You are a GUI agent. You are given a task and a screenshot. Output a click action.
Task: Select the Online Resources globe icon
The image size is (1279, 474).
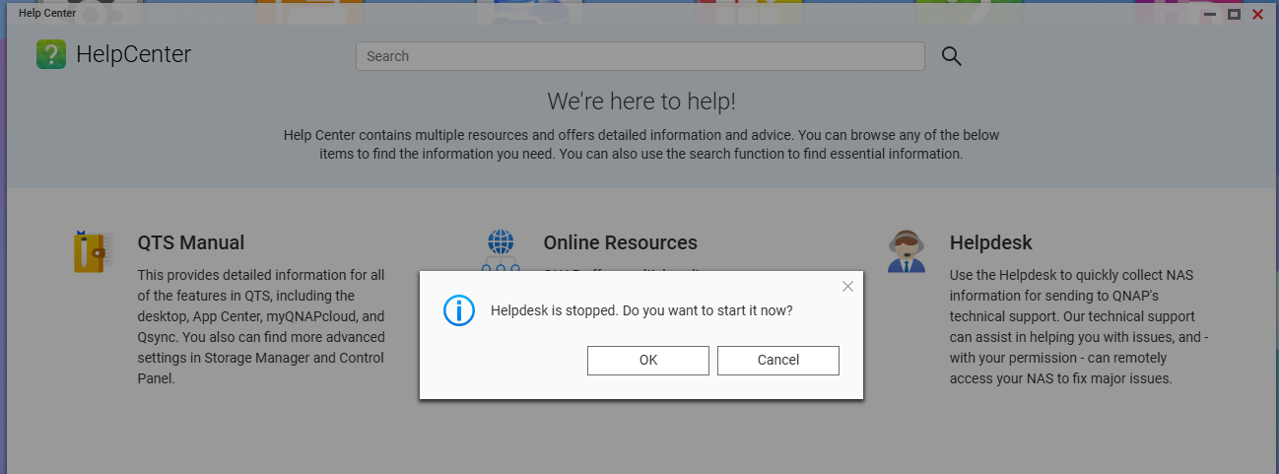(x=501, y=244)
